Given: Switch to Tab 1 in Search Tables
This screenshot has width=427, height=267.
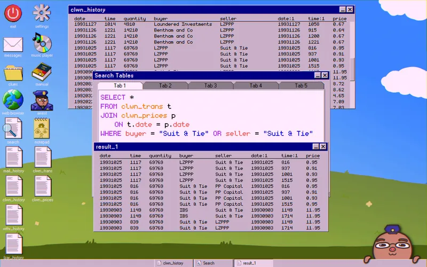Looking at the screenshot, I should (120, 85).
